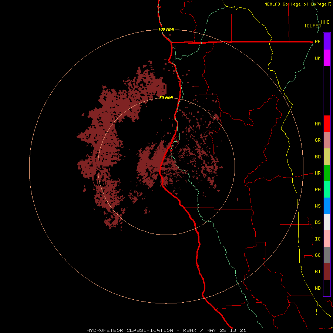Screen dimensions: 333x333
Task: Click the purple RF color swatch
Action: [x=327, y=41]
